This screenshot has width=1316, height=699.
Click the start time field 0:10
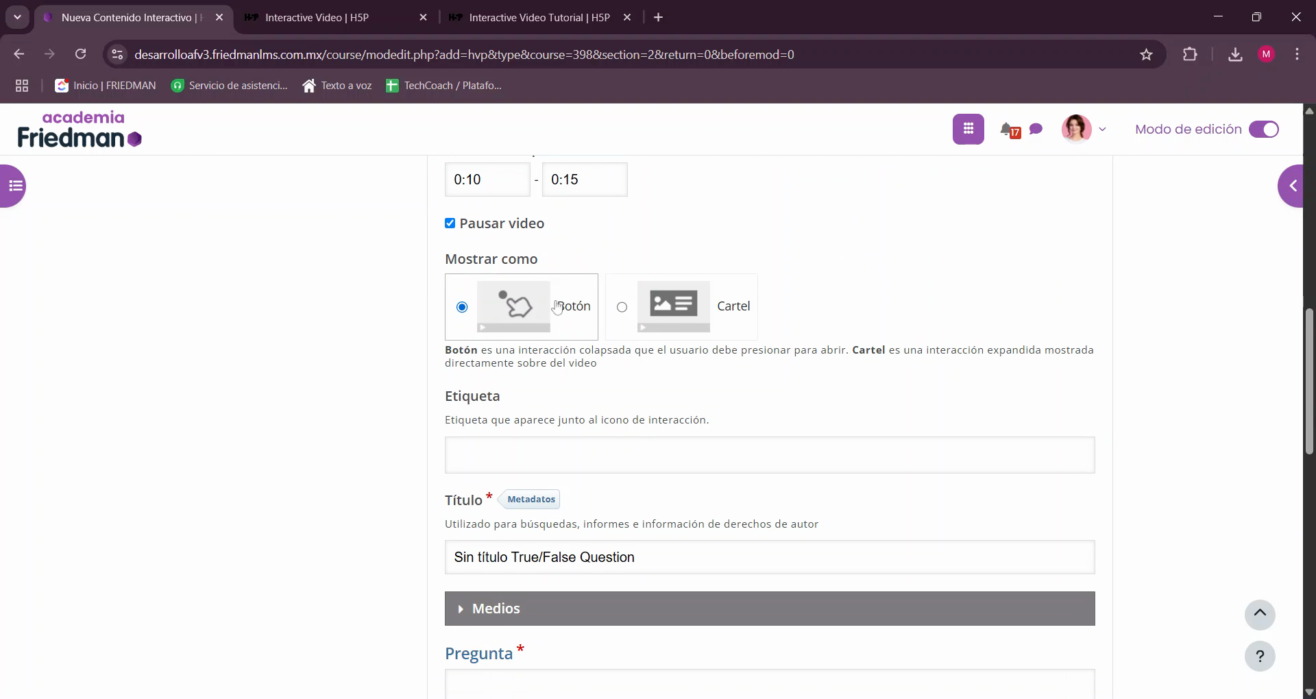pos(487,180)
